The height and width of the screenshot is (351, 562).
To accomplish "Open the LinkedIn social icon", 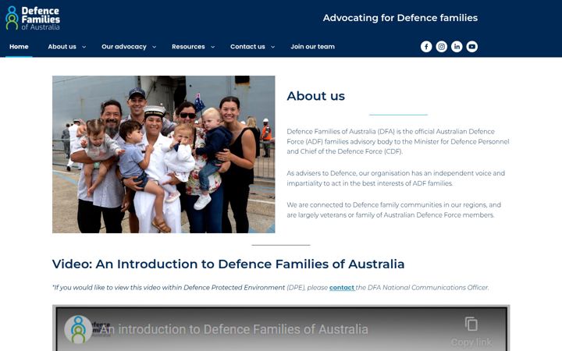I will pos(457,47).
